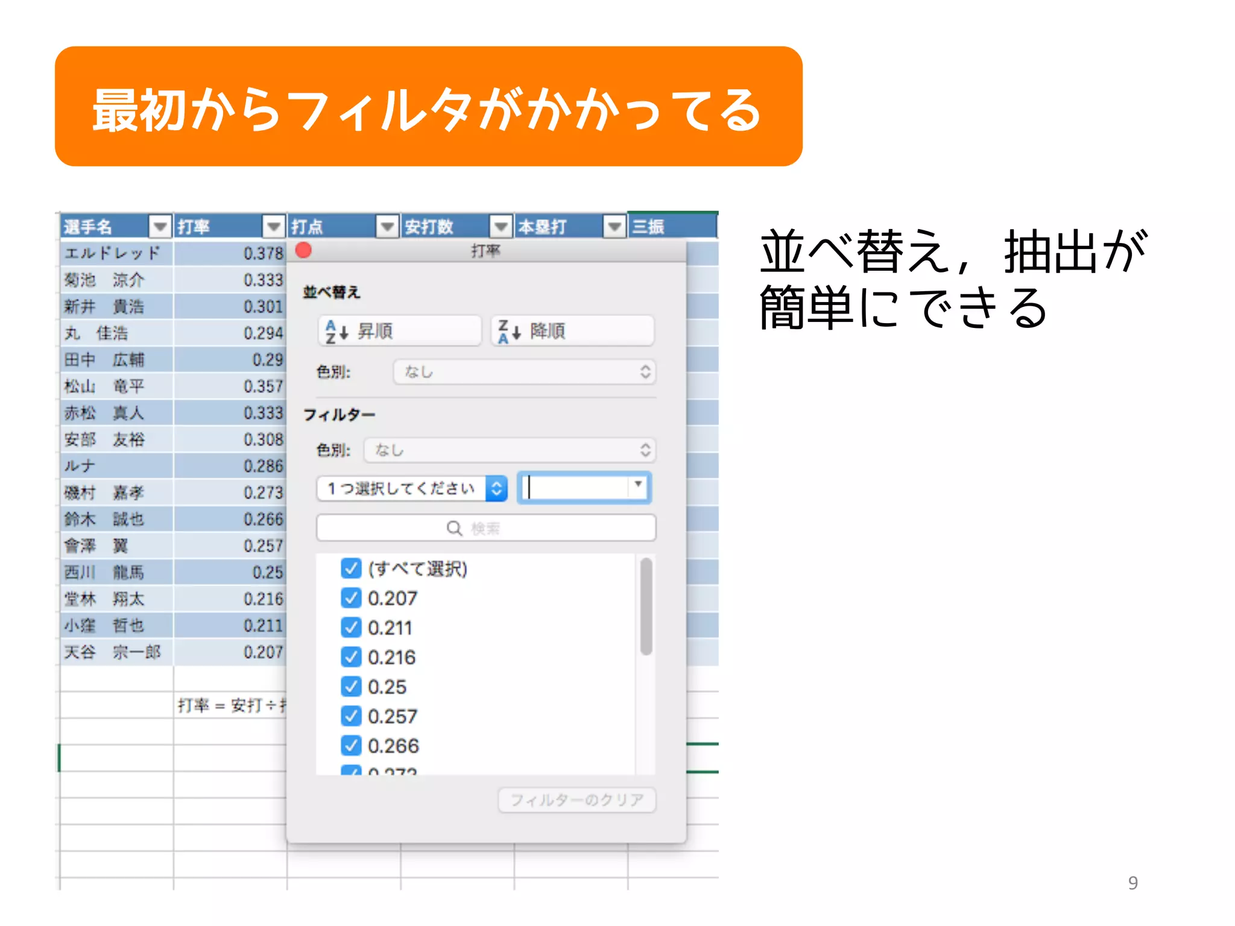Open the sort 色別 dropdown under 並べ替え
The height and width of the screenshot is (926, 1235).
(x=524, y=372)
